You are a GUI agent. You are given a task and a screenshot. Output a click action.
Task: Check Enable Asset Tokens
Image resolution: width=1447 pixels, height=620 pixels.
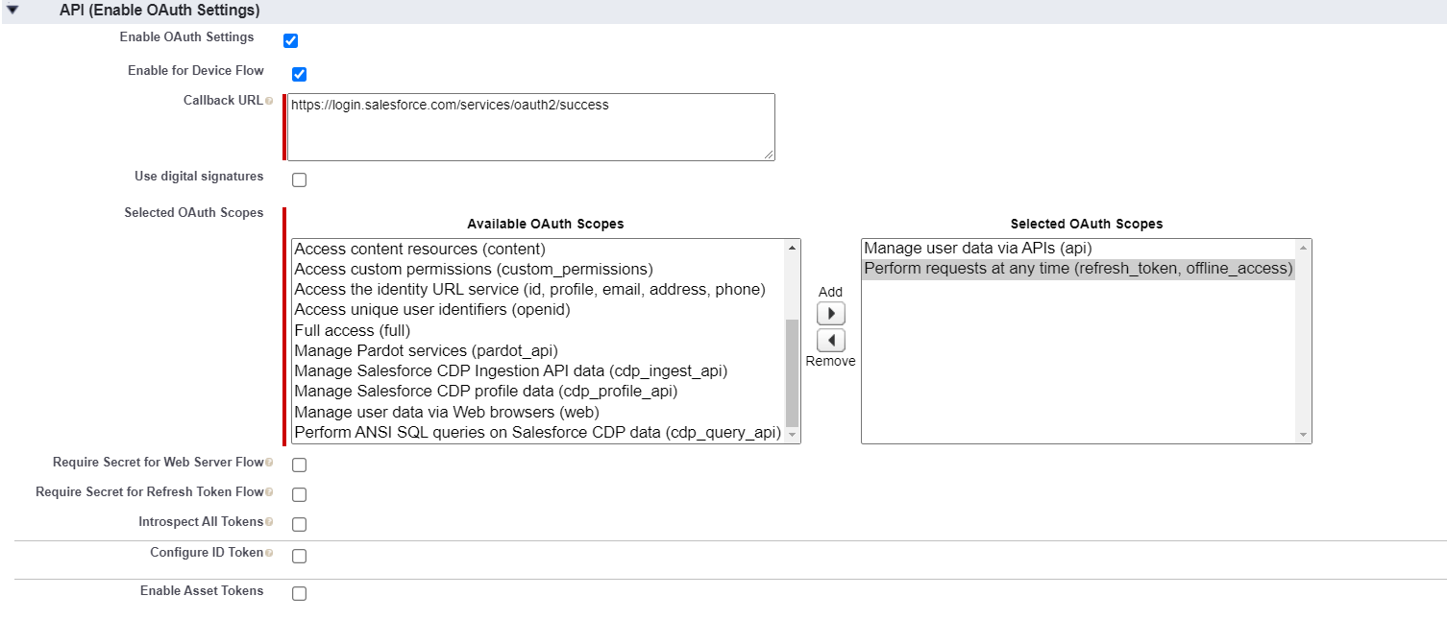298,592
